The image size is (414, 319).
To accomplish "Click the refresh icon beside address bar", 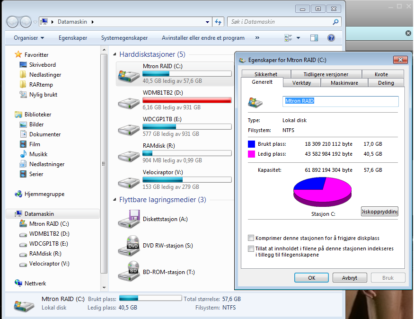I will pos(218,22).
